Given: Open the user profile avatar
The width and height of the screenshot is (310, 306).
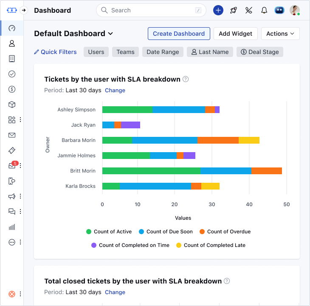Looking at the screenshot, I should pyautogui.click(x=295, y=10).
